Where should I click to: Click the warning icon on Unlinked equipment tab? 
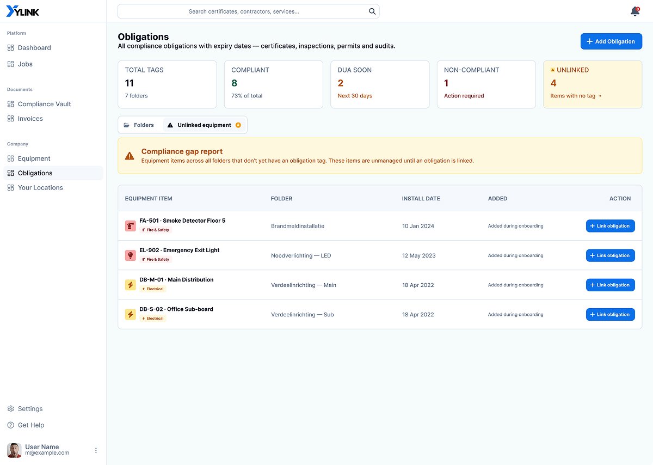coord(170,125)
